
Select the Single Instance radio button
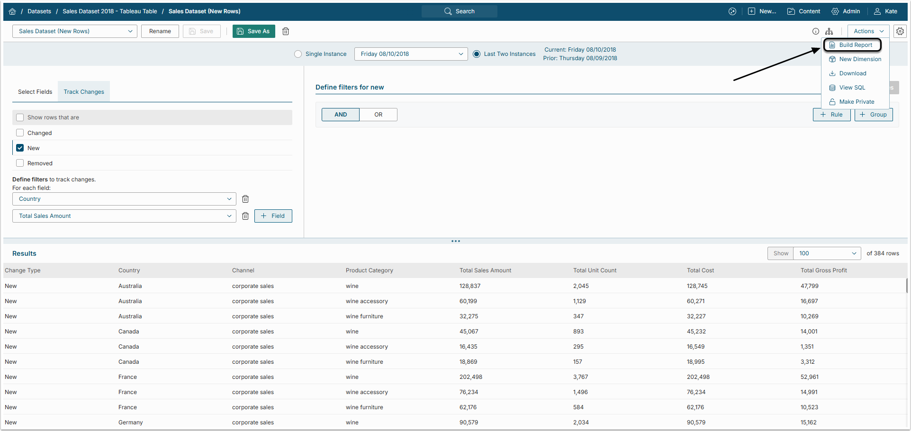click(x=298, y=54)
